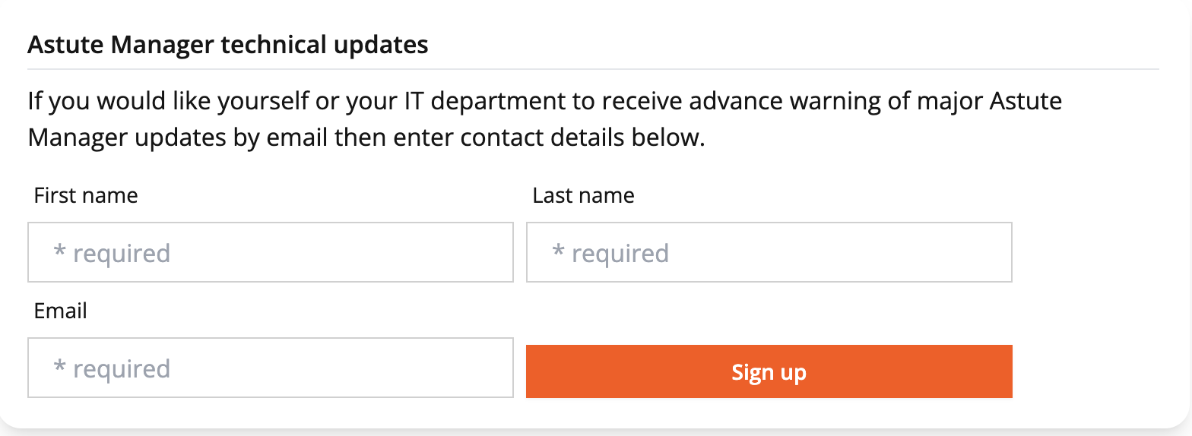Click the "* required" placeholder under First name
Image resolution: width=1192 pixels, height=436 pixels.
[x=113, y=253]
